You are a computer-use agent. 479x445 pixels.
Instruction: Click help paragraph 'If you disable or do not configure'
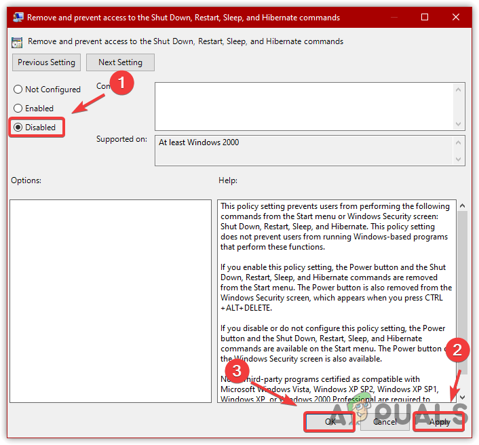click(334, 343)
